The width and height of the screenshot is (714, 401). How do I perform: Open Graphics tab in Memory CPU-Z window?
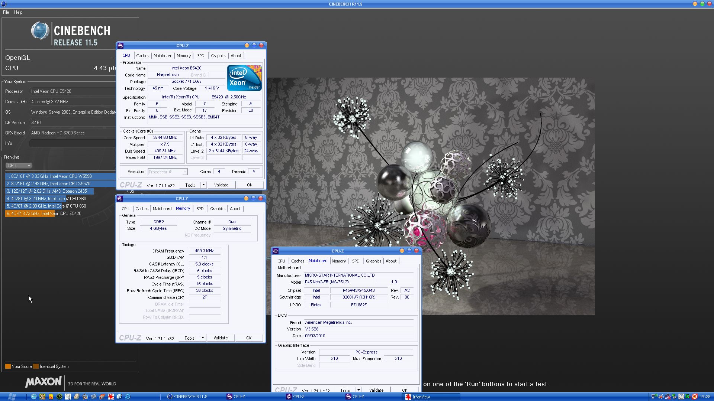tap(218, 209)
